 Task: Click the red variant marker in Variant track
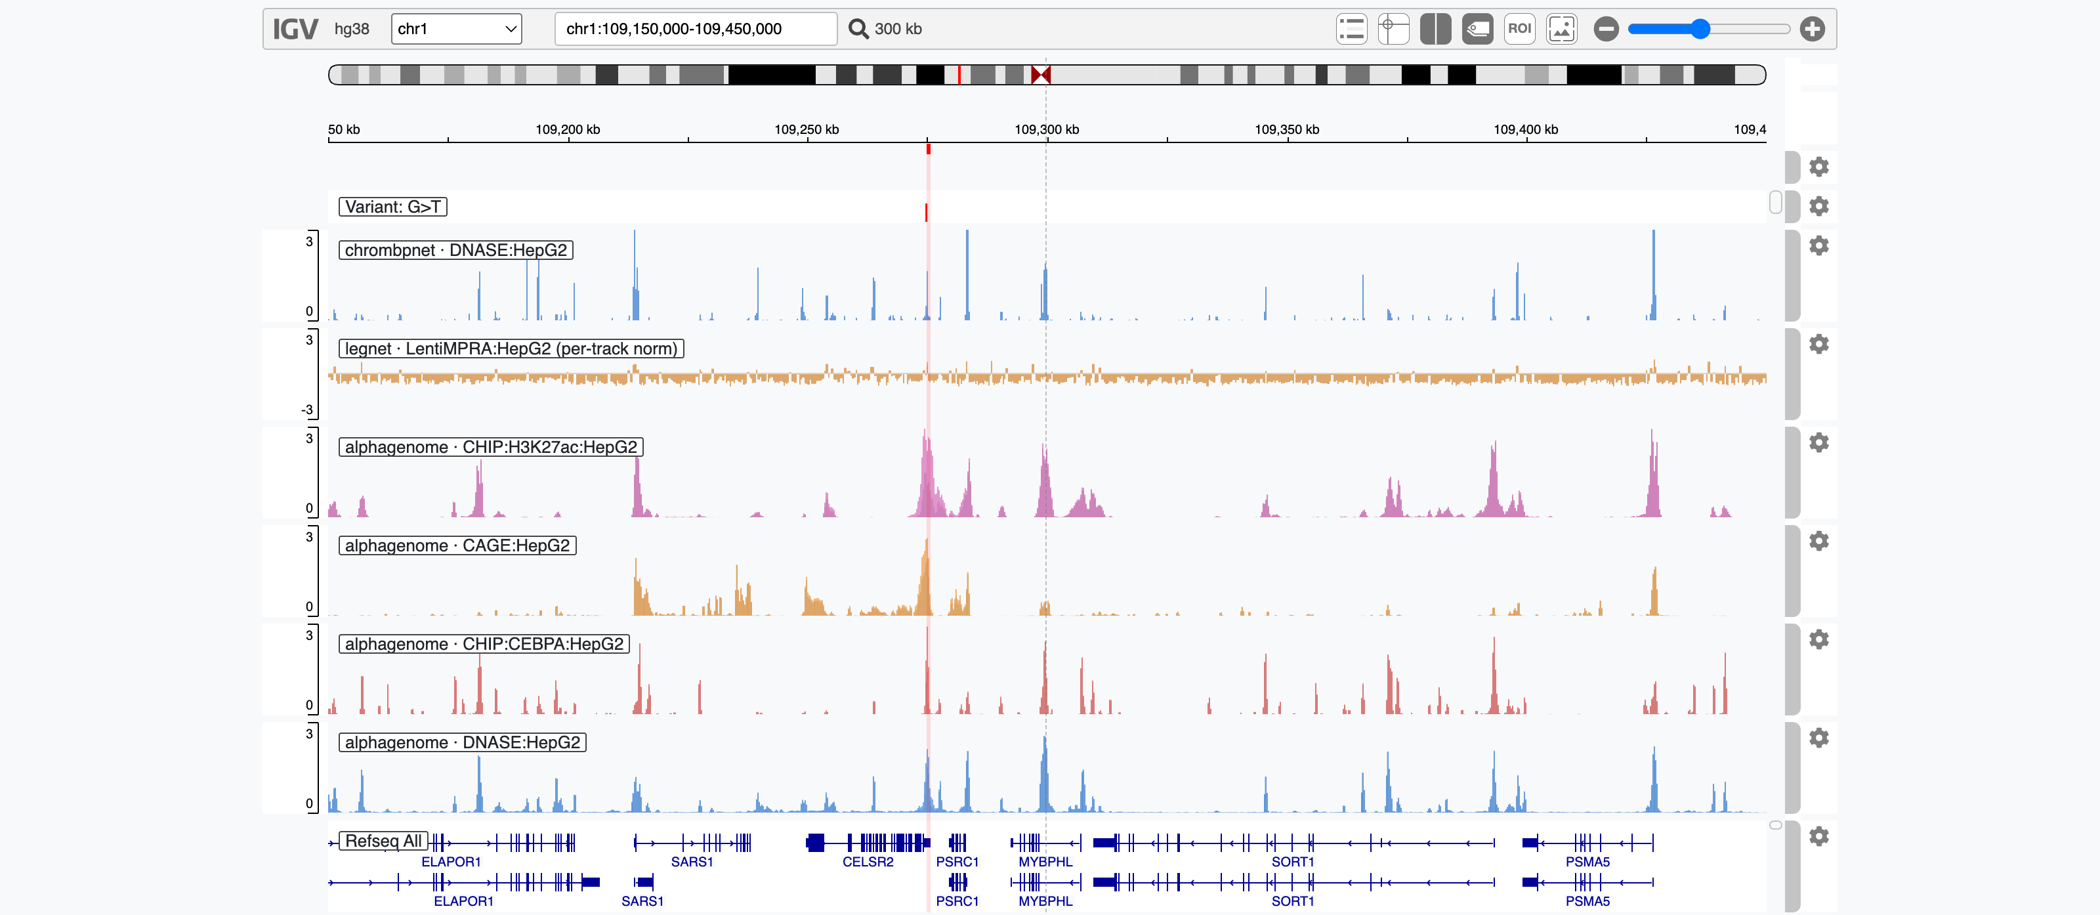[926, 212]
